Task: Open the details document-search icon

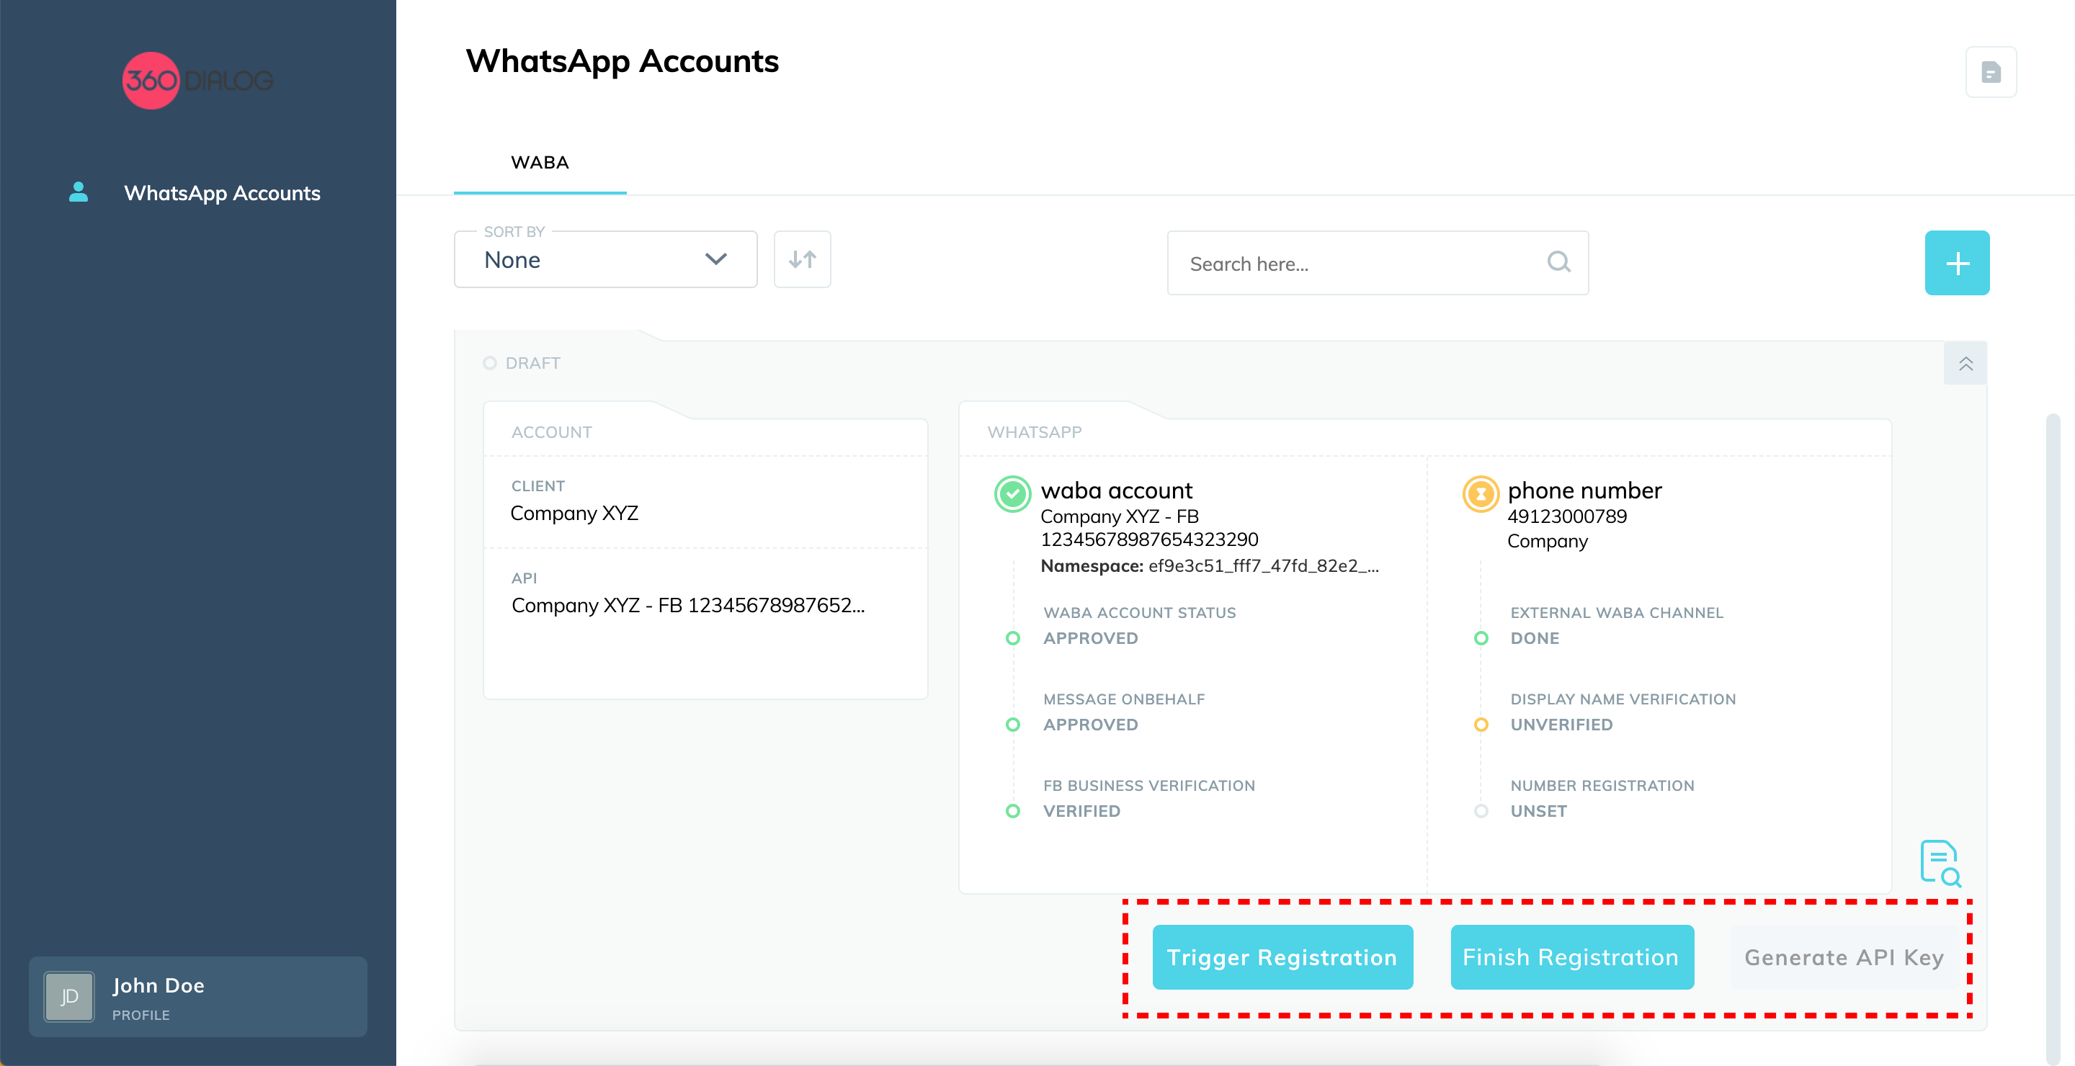Action: pyautogui.click(x=1940, y=863)
